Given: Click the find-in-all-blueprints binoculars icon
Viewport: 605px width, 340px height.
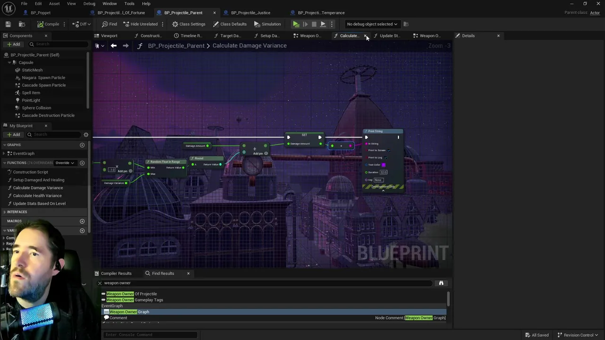Looking at the screenshot, I should click(441, 283).
